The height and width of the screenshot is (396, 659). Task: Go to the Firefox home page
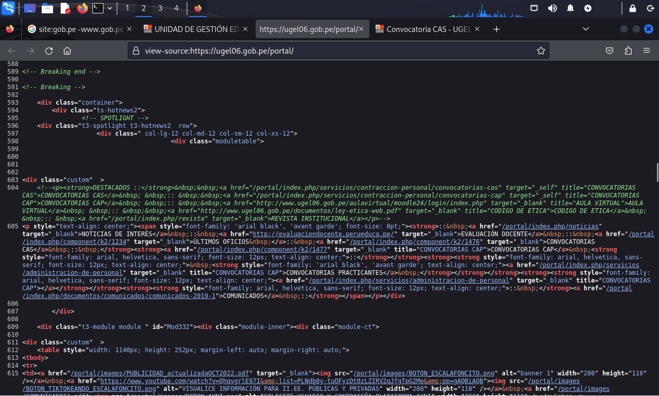tap(67, 51)
